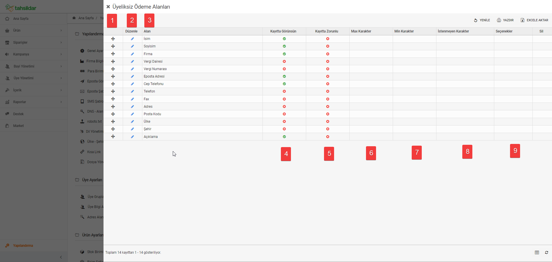Screen dimensions: 552x262
Task: Close the Üyeliksiz Ödeme Alanları panel
Action: coord(108,7)
